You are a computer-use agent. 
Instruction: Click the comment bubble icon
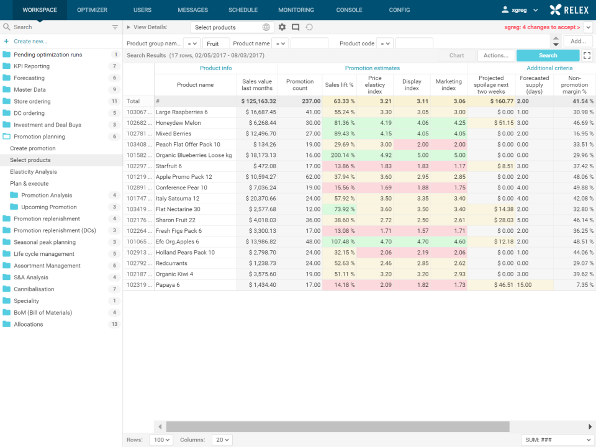296,27
